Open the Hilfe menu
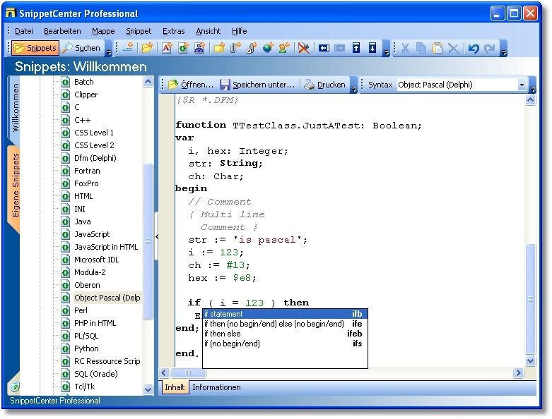The height and width of the screenshot is (419, 552). [240, 31]
